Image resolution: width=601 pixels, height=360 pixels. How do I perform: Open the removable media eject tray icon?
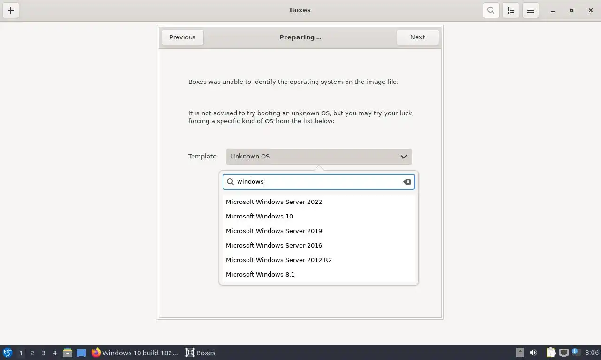[520, 352]
